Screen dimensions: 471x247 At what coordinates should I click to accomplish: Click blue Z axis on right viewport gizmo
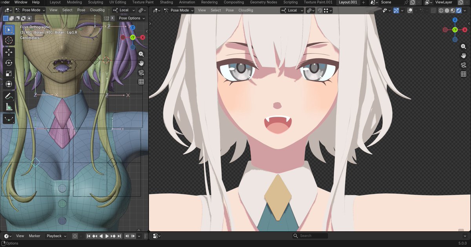pos(455,20)
